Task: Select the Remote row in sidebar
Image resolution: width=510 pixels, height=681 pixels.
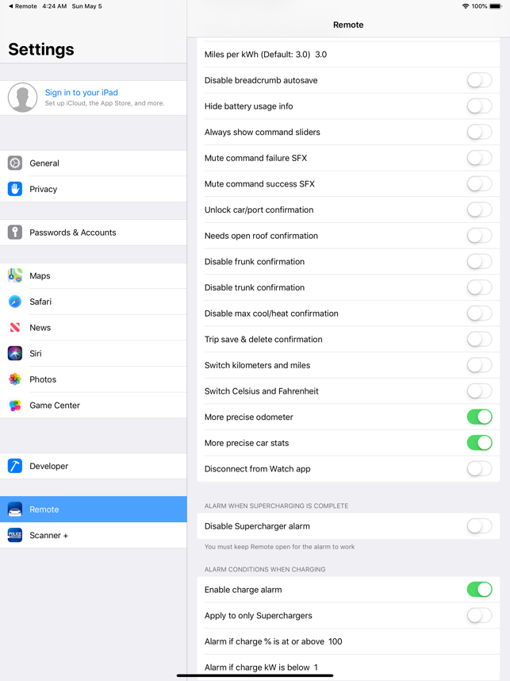Action: (x=94, y=509)
